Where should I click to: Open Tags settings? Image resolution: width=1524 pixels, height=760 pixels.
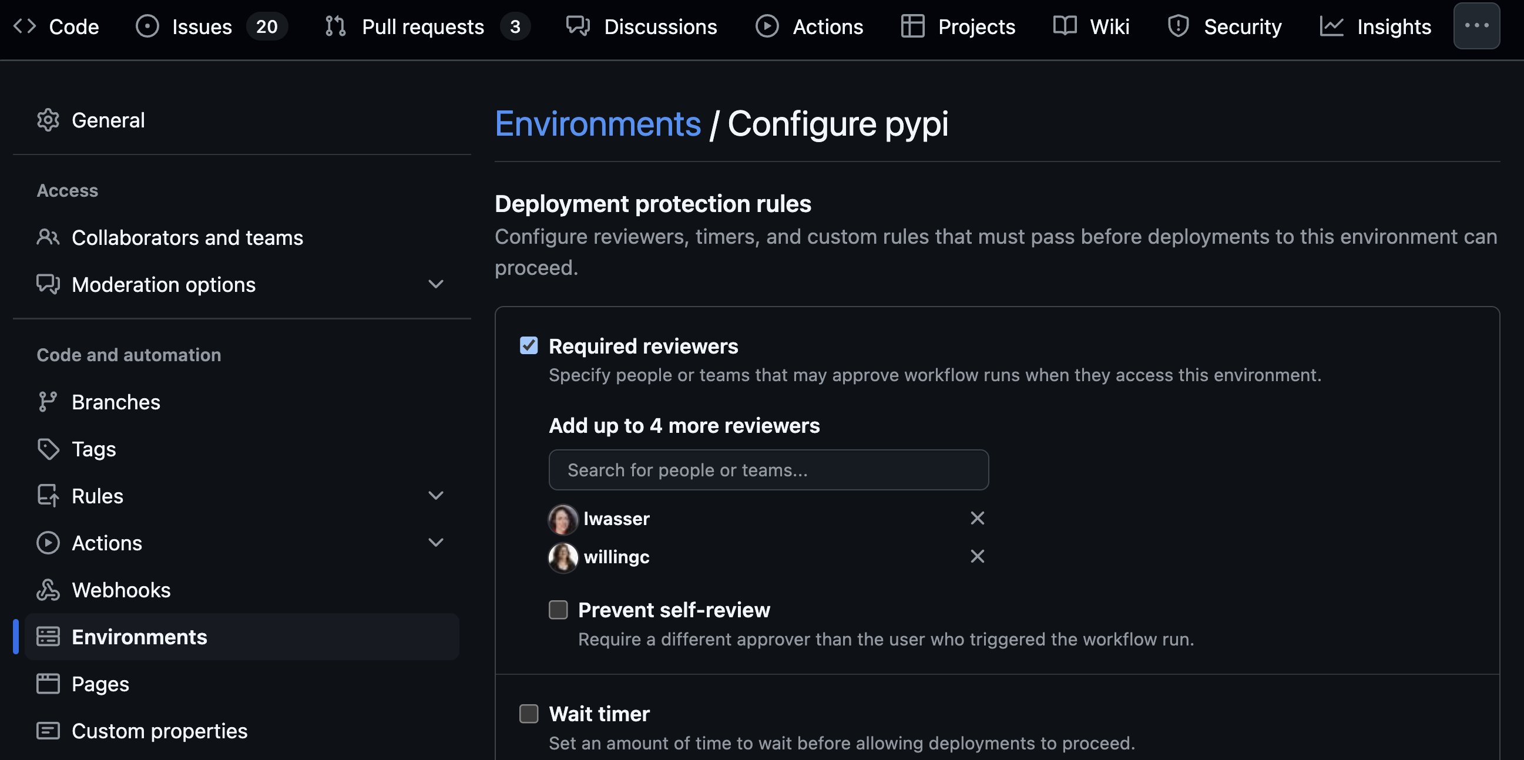(x=242, y=449)
